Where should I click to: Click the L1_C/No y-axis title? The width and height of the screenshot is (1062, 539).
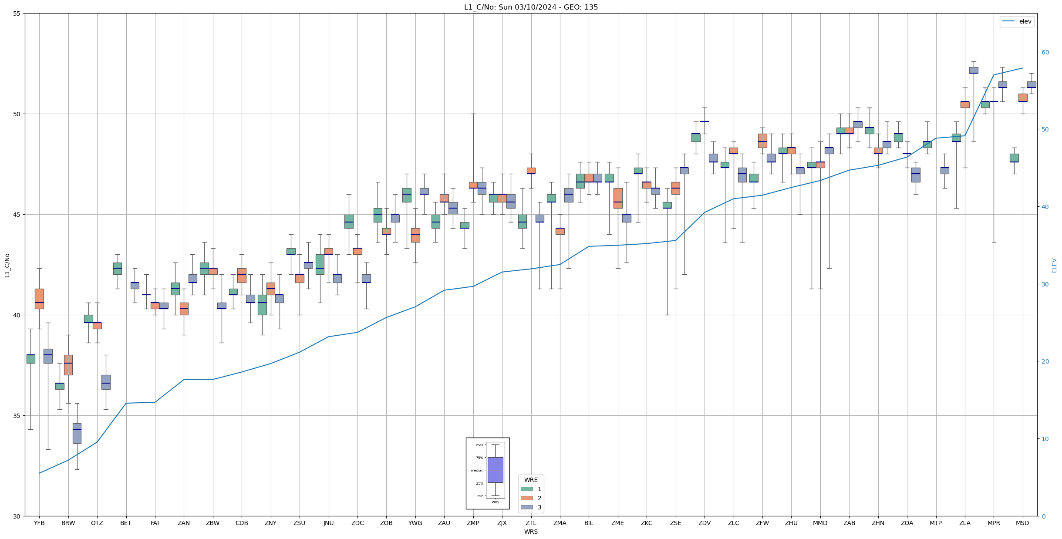click(x=7, y=265)
